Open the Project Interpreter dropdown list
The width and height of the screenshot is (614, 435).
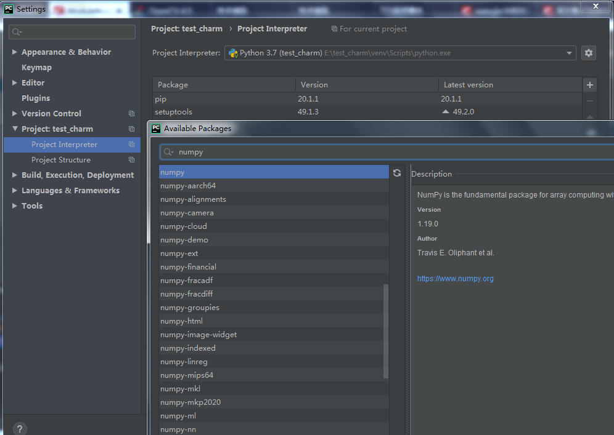[568, 53]
